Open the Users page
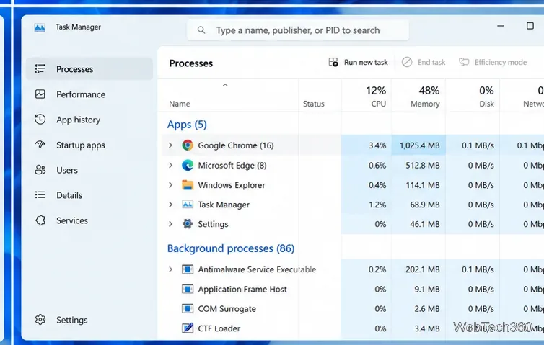The image size is (544, 345). click(67, 170)
